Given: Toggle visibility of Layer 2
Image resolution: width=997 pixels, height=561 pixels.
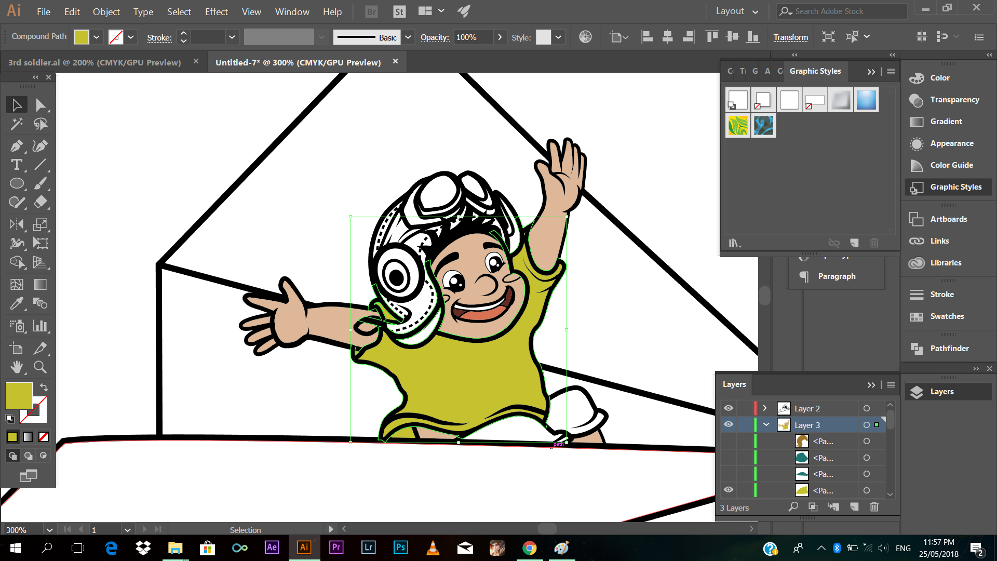Looking at the screenshot, I should (x=729, y=408).
